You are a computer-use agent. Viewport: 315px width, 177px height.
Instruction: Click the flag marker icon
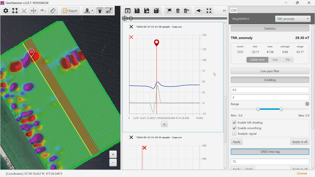tap(169, 10)
